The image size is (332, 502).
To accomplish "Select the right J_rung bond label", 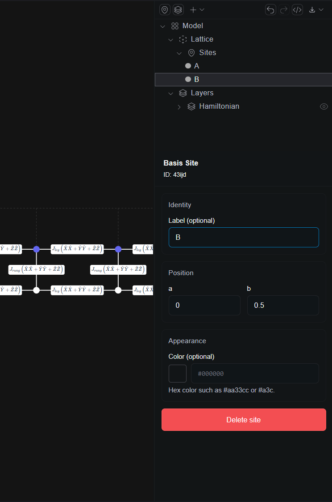I will point(118,270).
